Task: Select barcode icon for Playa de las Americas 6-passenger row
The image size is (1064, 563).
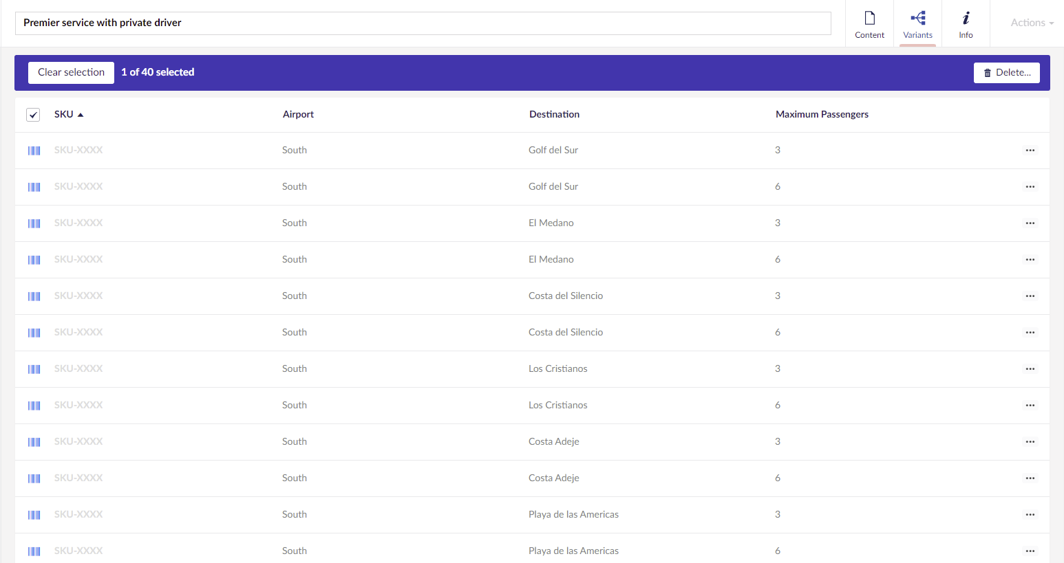Action: point(34,551)
